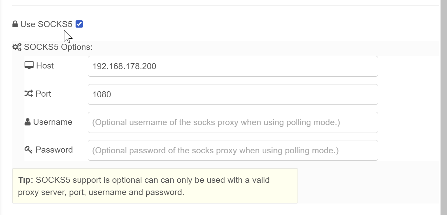Click the lock icon beside Use SOCKS5
Screen dimensions: 447x215
tap(15, 24)
